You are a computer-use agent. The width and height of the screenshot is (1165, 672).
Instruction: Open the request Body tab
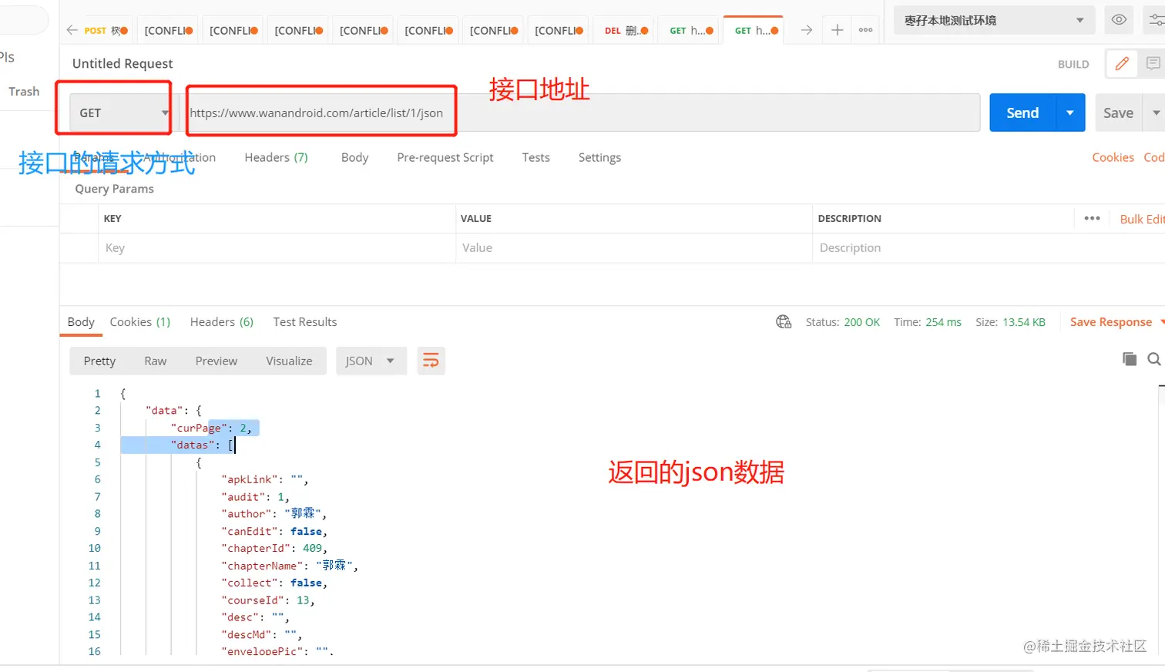click(354, 157)
